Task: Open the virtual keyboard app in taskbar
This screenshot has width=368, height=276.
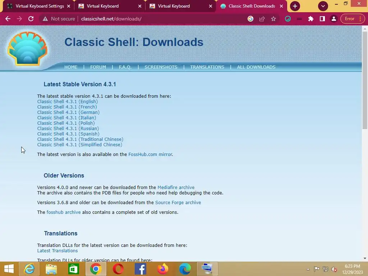Action: 207,269
